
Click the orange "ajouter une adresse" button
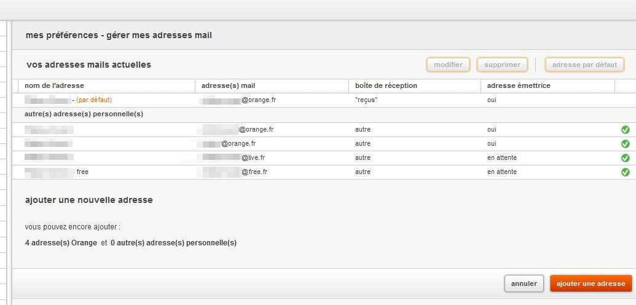pyautogui.click(x=591, y=283)
